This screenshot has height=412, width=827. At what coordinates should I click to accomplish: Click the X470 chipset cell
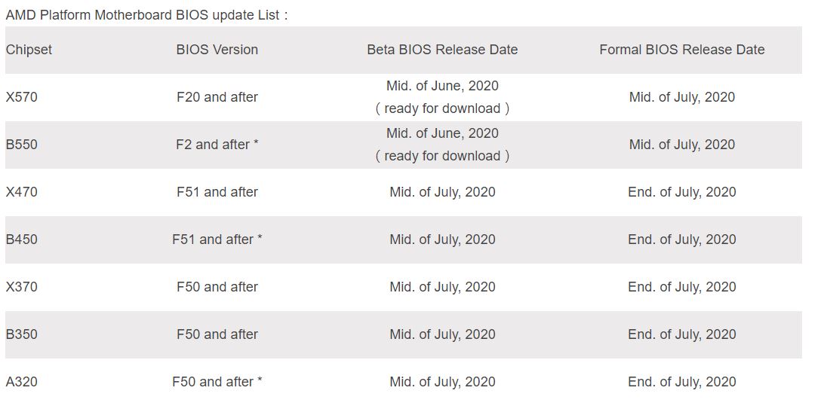tap(21, 192)
